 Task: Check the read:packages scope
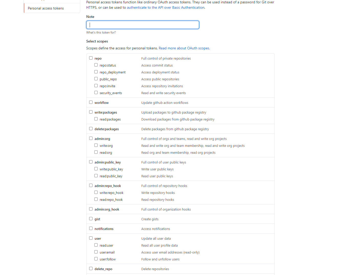pyautogui.click(x=96, y=119)
